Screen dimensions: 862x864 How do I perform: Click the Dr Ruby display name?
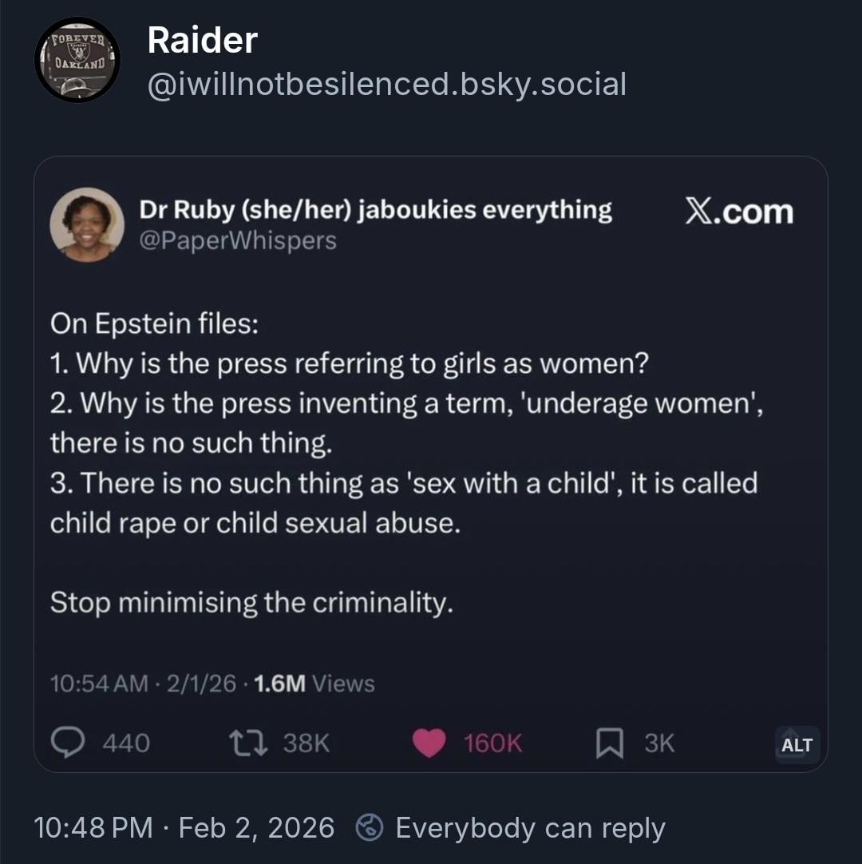(x=375, y=209)
